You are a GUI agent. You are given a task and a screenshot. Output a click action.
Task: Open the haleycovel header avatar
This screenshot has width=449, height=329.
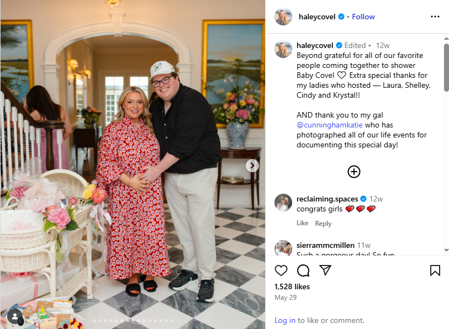[283, 17]
